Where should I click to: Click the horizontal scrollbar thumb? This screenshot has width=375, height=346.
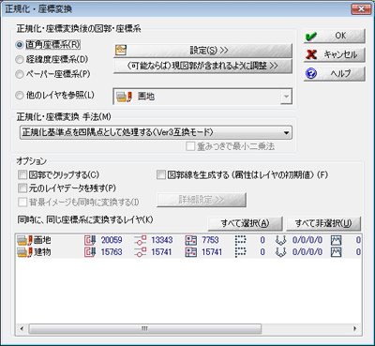pyautogui.click(x=145, y=329)
